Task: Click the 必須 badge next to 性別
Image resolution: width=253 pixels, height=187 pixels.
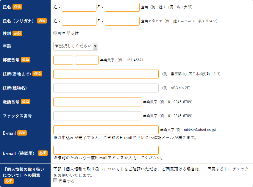Action: tap(17, 33)
